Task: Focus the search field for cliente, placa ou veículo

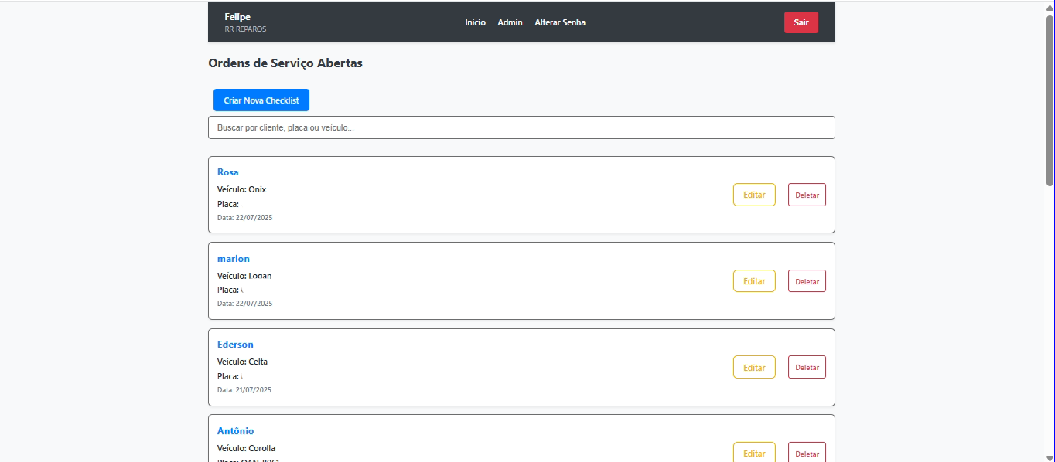Action: click(521, 127)
